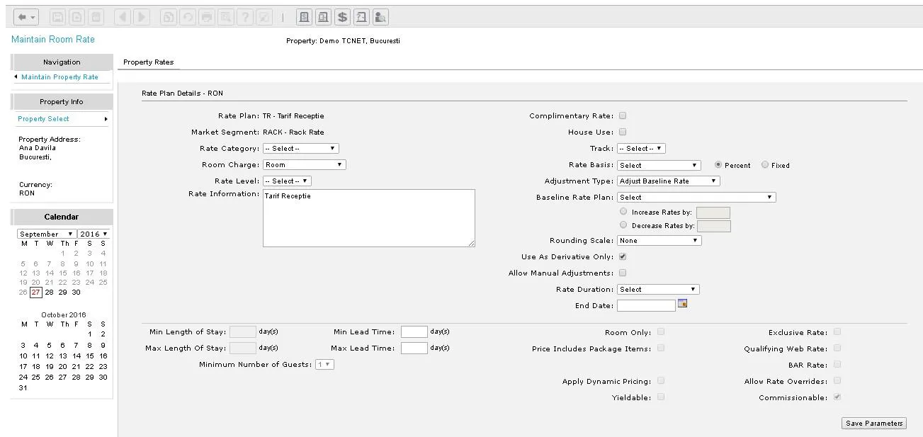
Task: Enable the House Use checkbox
Action: click(x=623, y=132)
